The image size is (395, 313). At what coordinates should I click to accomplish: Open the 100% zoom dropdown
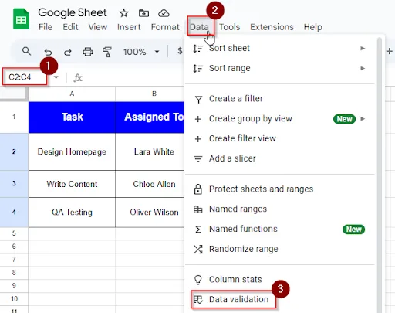pos(141,52)
